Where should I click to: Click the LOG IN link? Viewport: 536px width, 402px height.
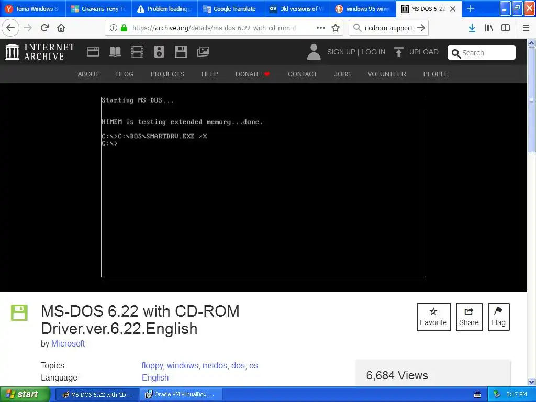tap(373, 52)
